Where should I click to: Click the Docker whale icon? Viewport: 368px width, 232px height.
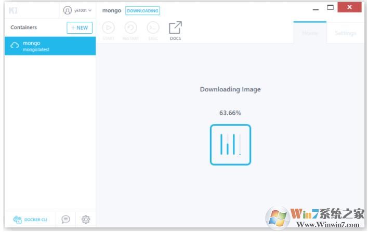pyautogui.click(x=17, y=220)
